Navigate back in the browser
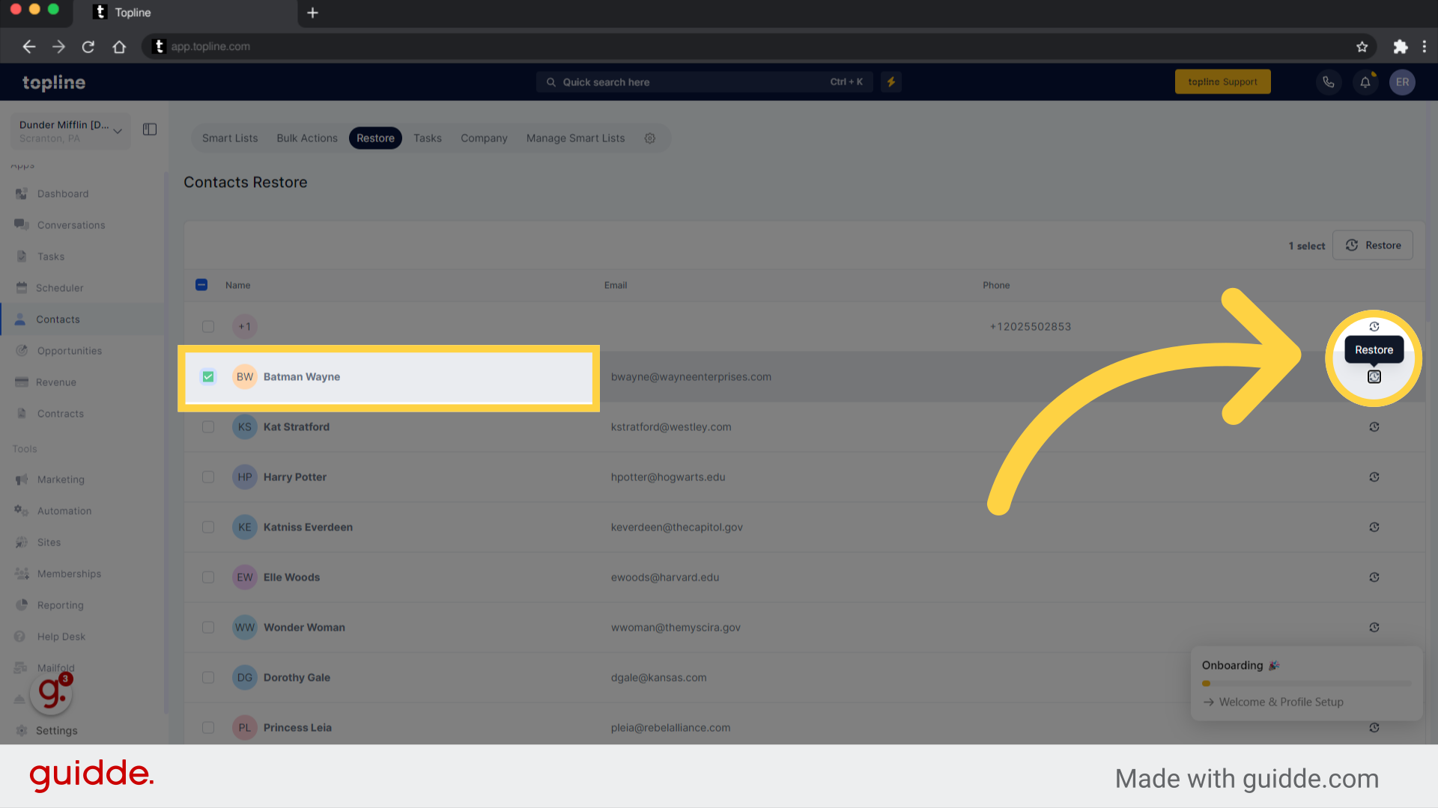This screenshot has height=808, width=1438. [x=29, y=47]
